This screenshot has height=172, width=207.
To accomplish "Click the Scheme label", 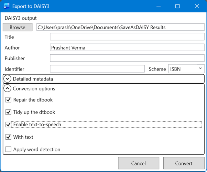I will pos(157,69).
